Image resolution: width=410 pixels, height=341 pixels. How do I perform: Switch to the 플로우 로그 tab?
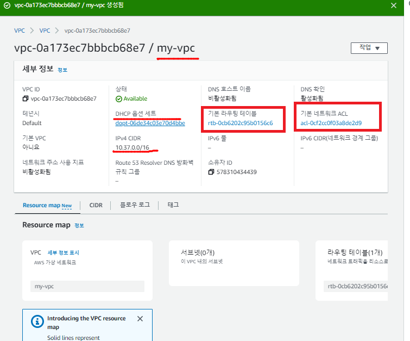pyautogui.click(x=135, y=205)
